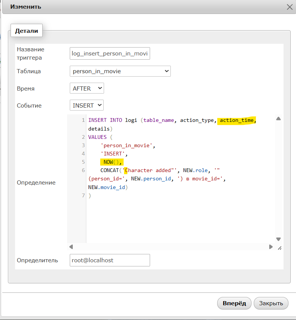Click the 'INSERT' string on line 4
The width and height of the screenshot is (296, 320).
112,154
